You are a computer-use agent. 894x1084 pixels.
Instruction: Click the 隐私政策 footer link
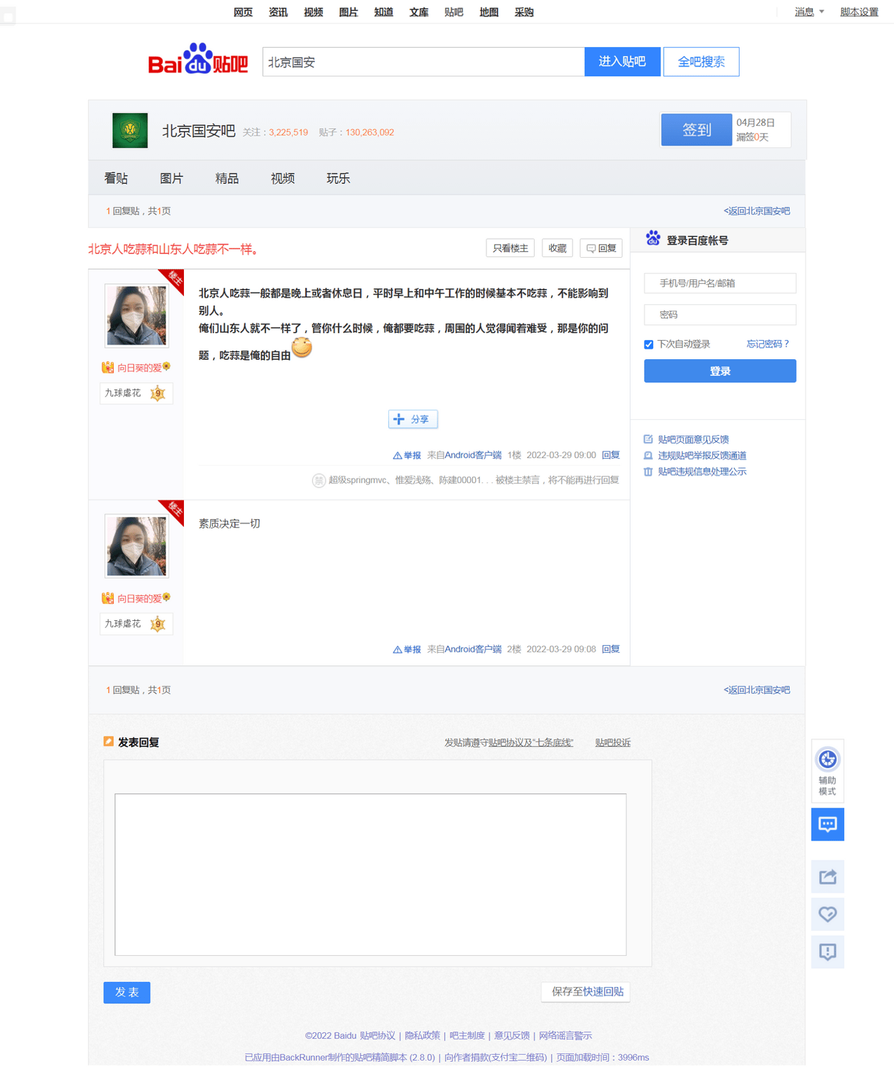tap(422, 1036)
